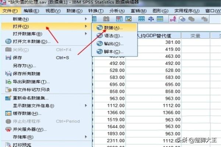Click the Show All Variables icon
The height and width of the screenshot is (147, 221).
[192, 19]
